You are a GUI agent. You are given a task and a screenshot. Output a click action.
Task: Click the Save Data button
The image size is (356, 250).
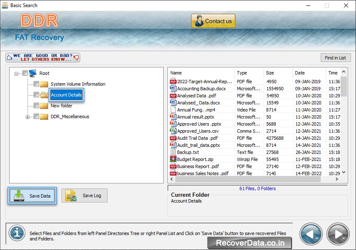point(32,196)
